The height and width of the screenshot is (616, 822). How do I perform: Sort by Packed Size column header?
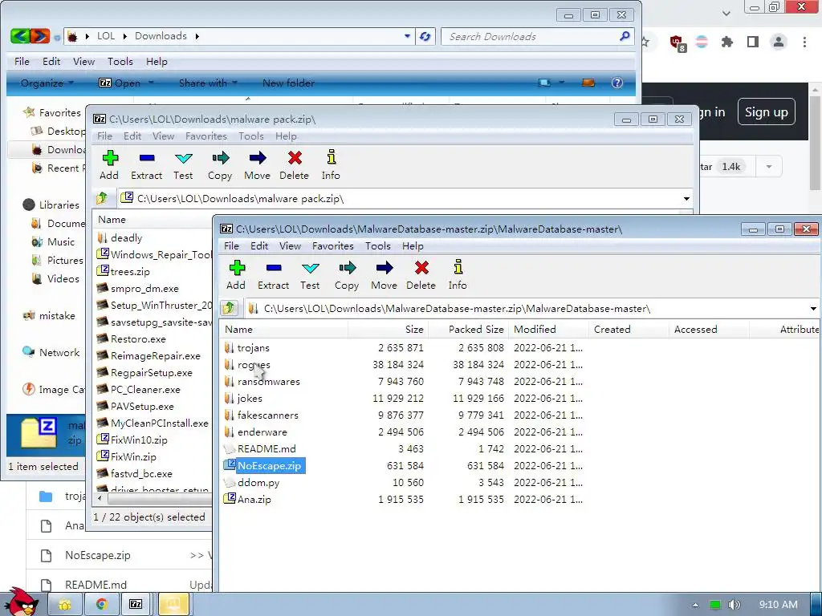point(469,329)
